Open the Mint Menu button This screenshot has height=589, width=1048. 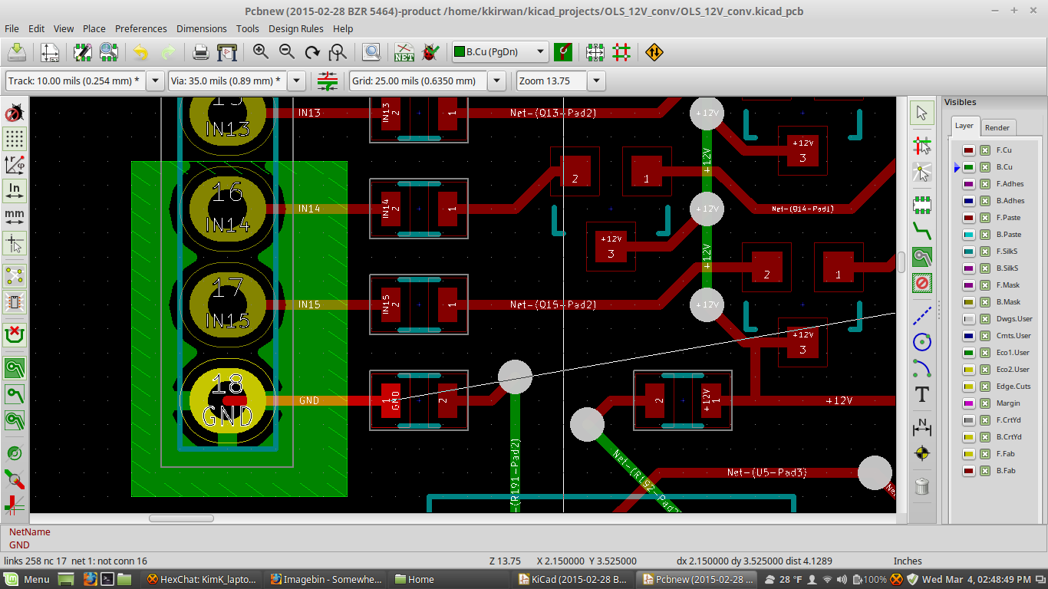tap(28, 579)
